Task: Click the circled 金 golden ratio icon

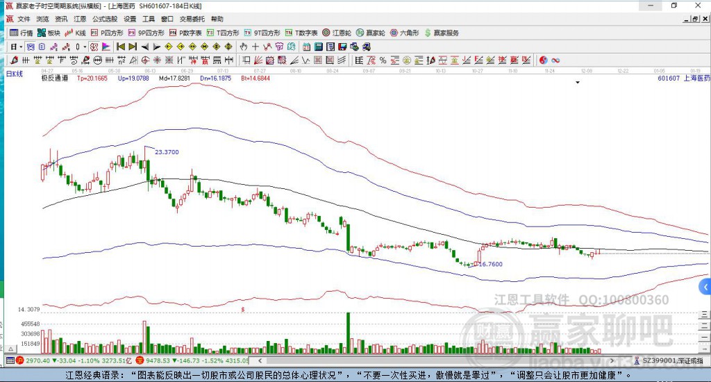Action: coord(407,60)
